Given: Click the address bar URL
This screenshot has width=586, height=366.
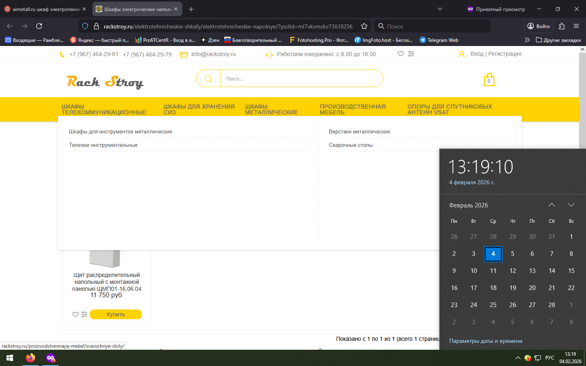Looking at the screenshot, I should click(x=228, y=26).
